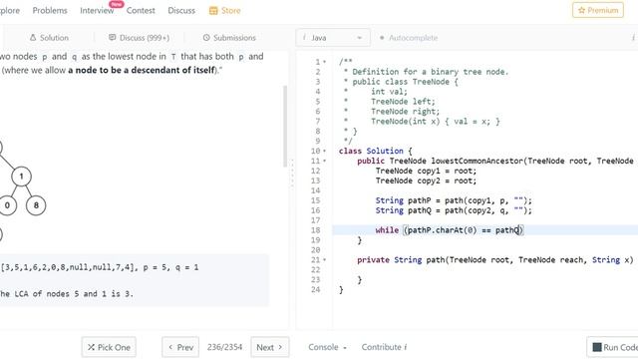This screenshot has width=638, height=359.
Task: Toggle the Autocomplete option
Action: point(409,38)
